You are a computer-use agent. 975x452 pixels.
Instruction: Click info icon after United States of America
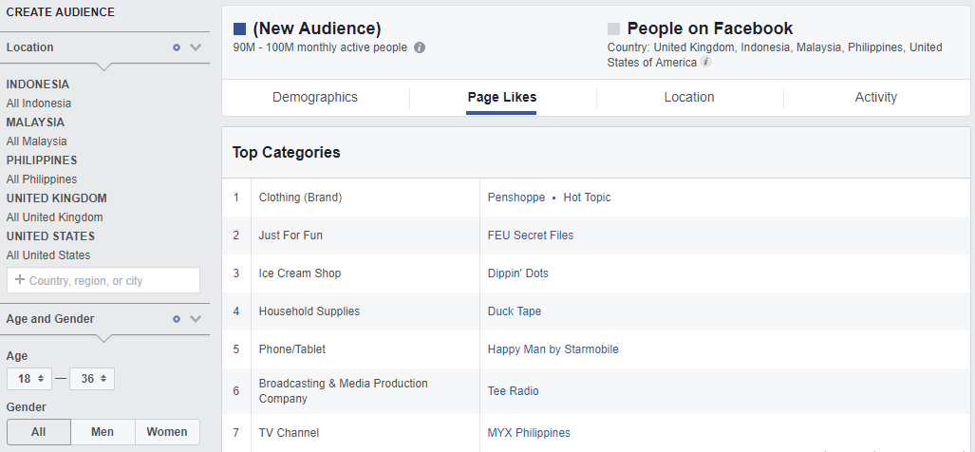pyautogui.click(x=706, y=63)
